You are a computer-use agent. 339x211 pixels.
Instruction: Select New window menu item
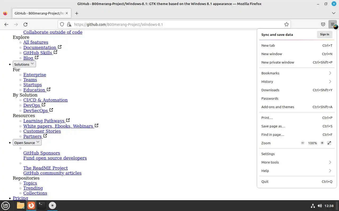coord(297,54)
